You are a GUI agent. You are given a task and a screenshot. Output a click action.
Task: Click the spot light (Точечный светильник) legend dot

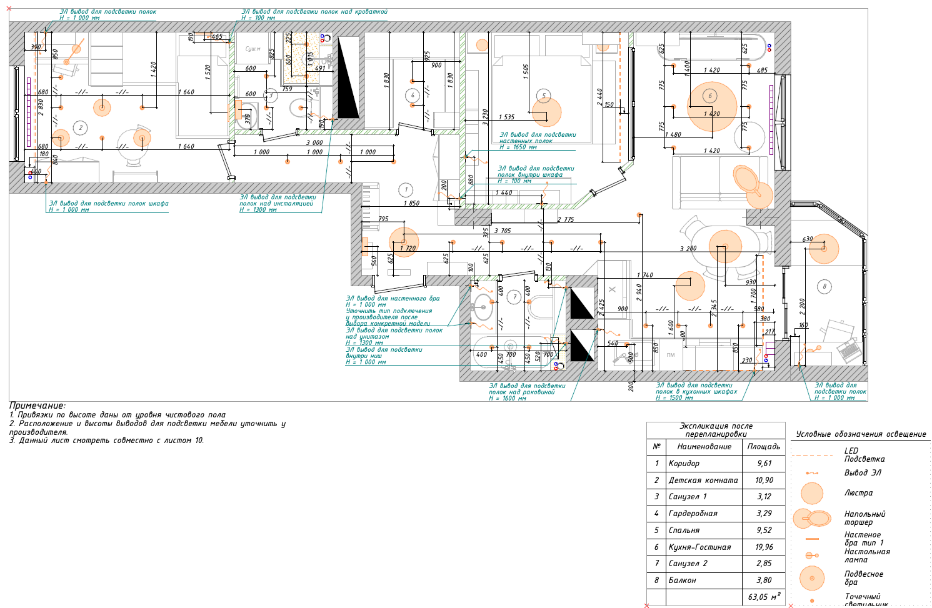pyautogui.click(x=812, y=601)
